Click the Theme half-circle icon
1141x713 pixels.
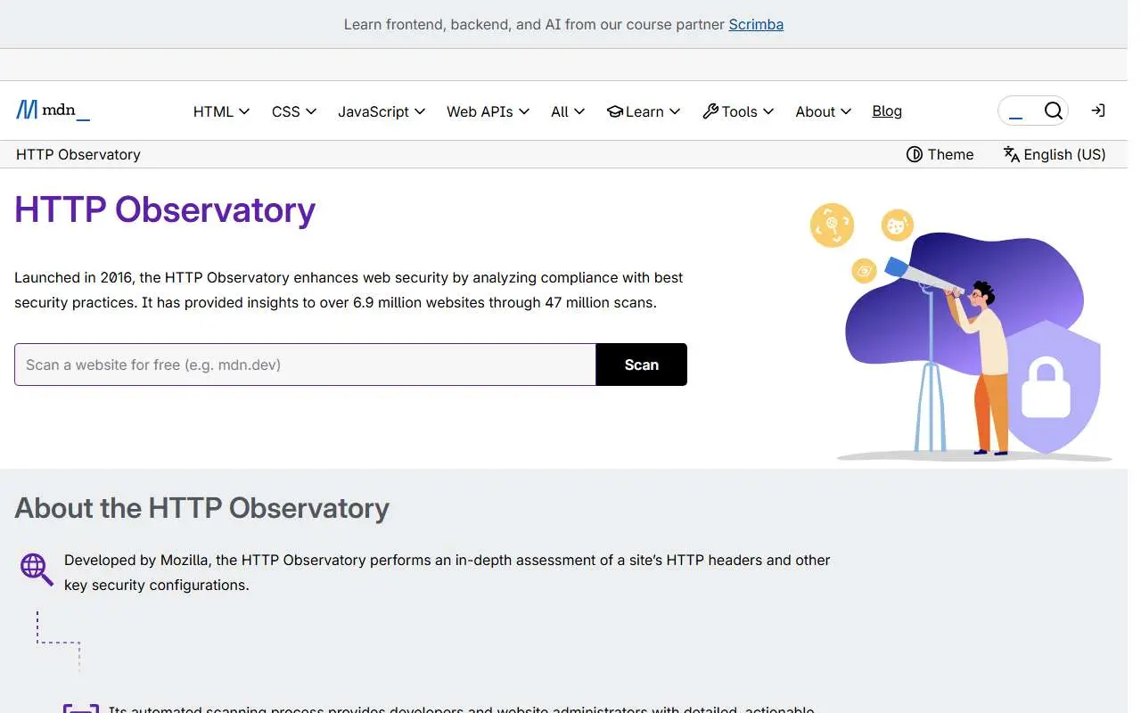[914, 154]
